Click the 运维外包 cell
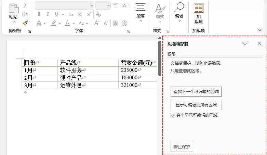 [88, 85]
